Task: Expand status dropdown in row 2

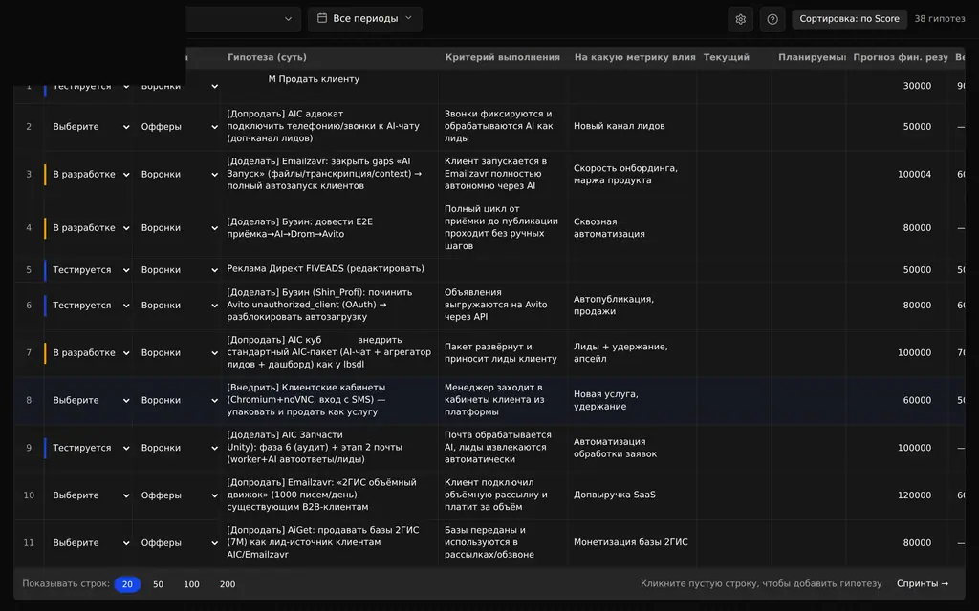Action: (x=126, y=127)
